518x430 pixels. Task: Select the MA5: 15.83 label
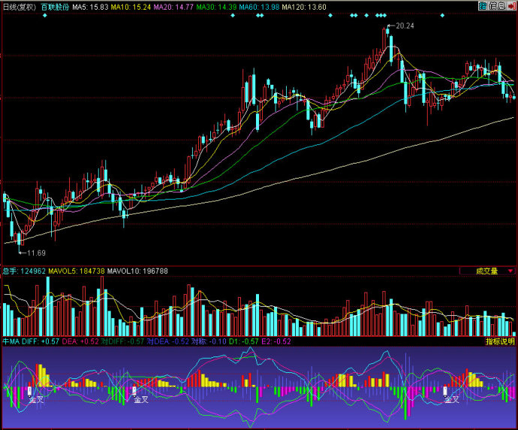point(90,7)
